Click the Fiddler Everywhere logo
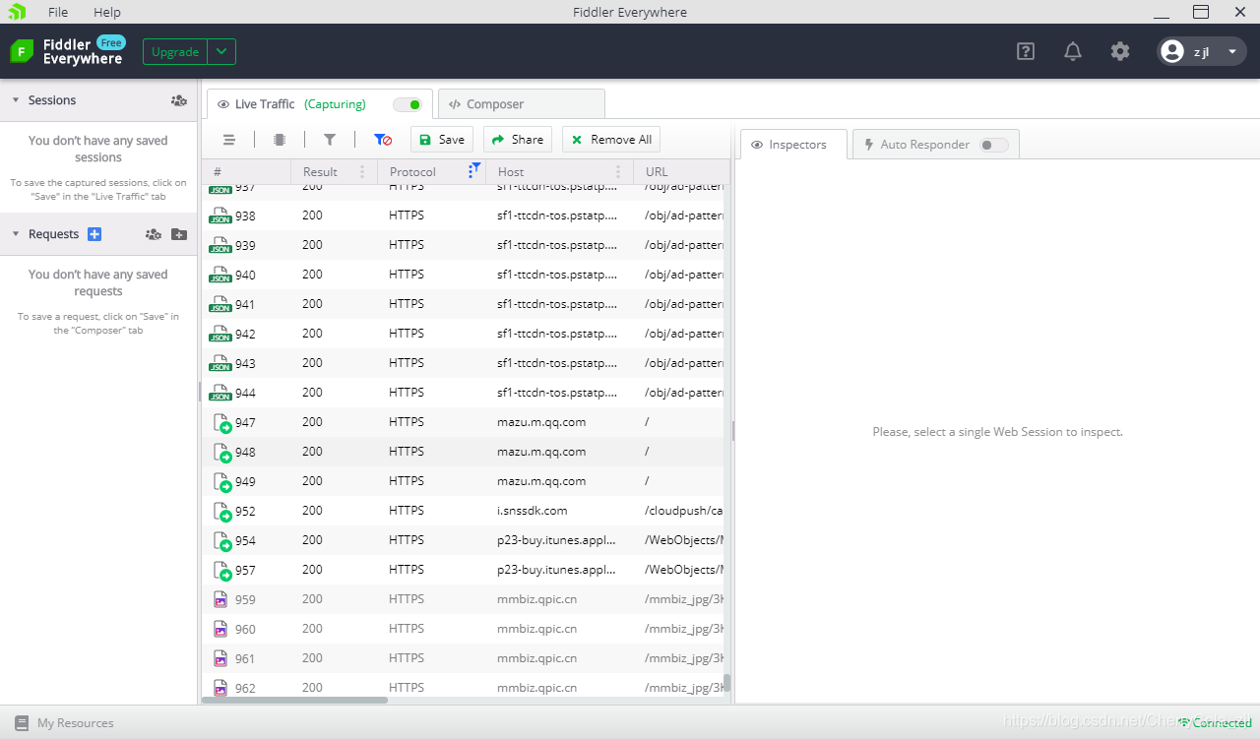This screenshot has height=739, width=1260. (66, 51)
